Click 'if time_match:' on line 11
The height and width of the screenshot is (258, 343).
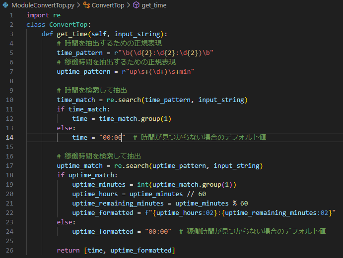click(x=83, y=109)
